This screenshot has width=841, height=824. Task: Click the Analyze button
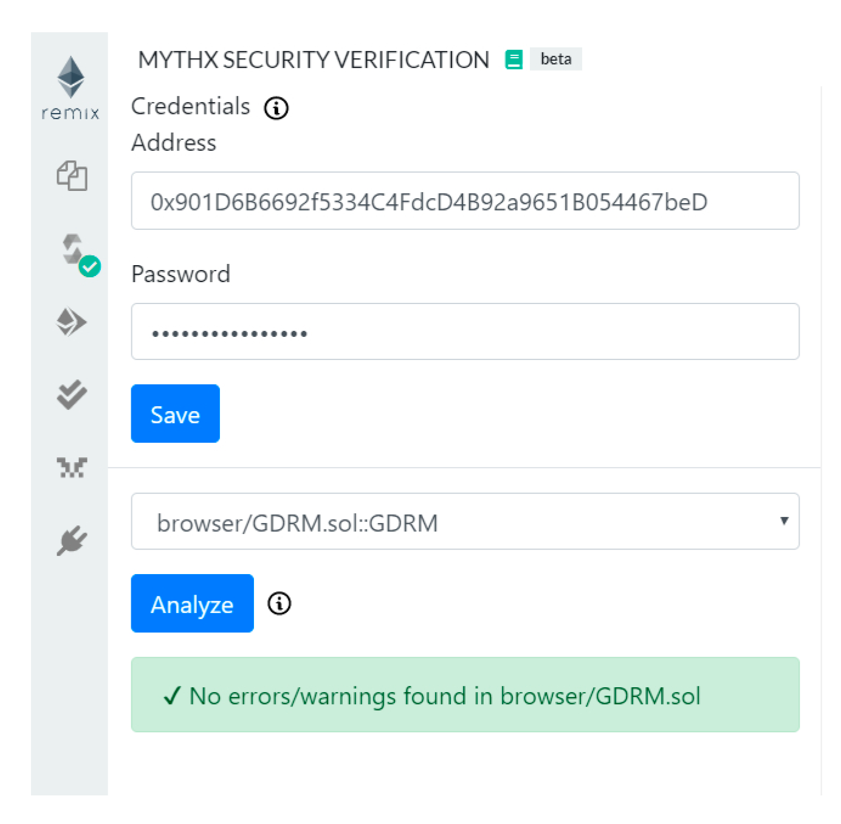(x=192, y=604)
